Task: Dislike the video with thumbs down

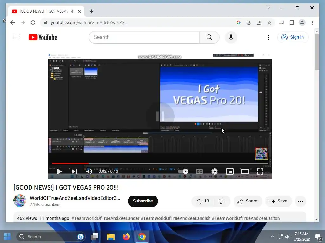Action: coord(222,201)
